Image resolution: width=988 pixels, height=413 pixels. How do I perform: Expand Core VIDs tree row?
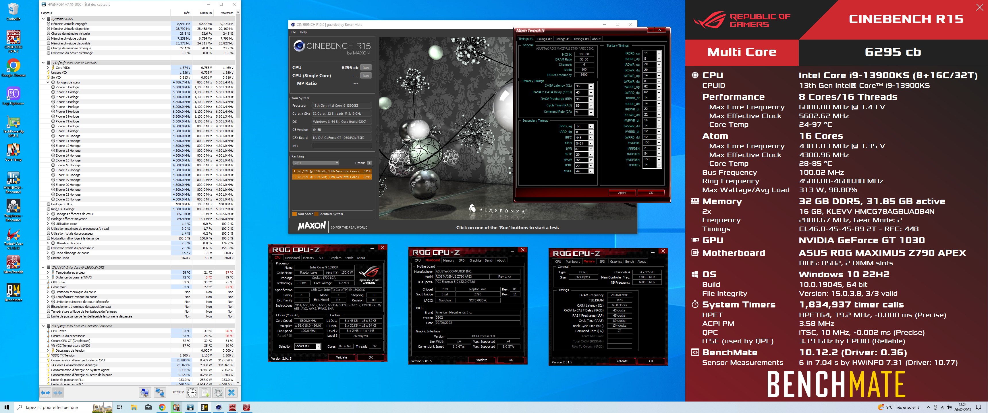pyautogui.click(x=48, y=68)
